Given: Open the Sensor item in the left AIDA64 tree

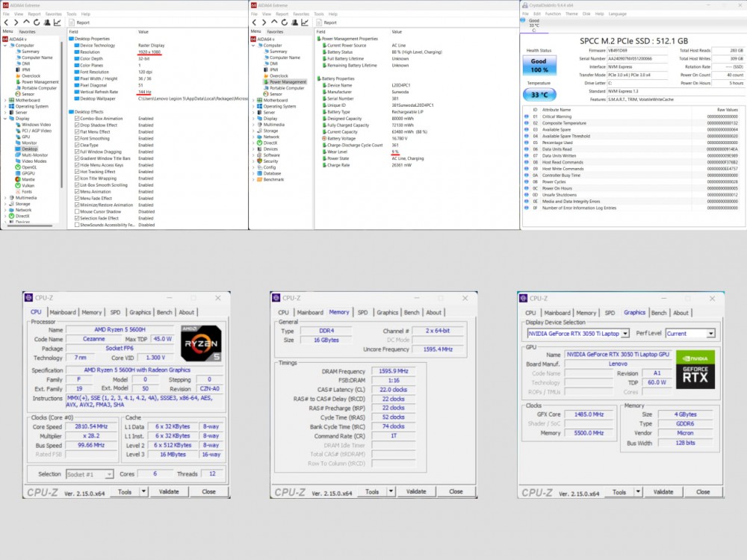Looking at the screenshot, I should point(28,94).
